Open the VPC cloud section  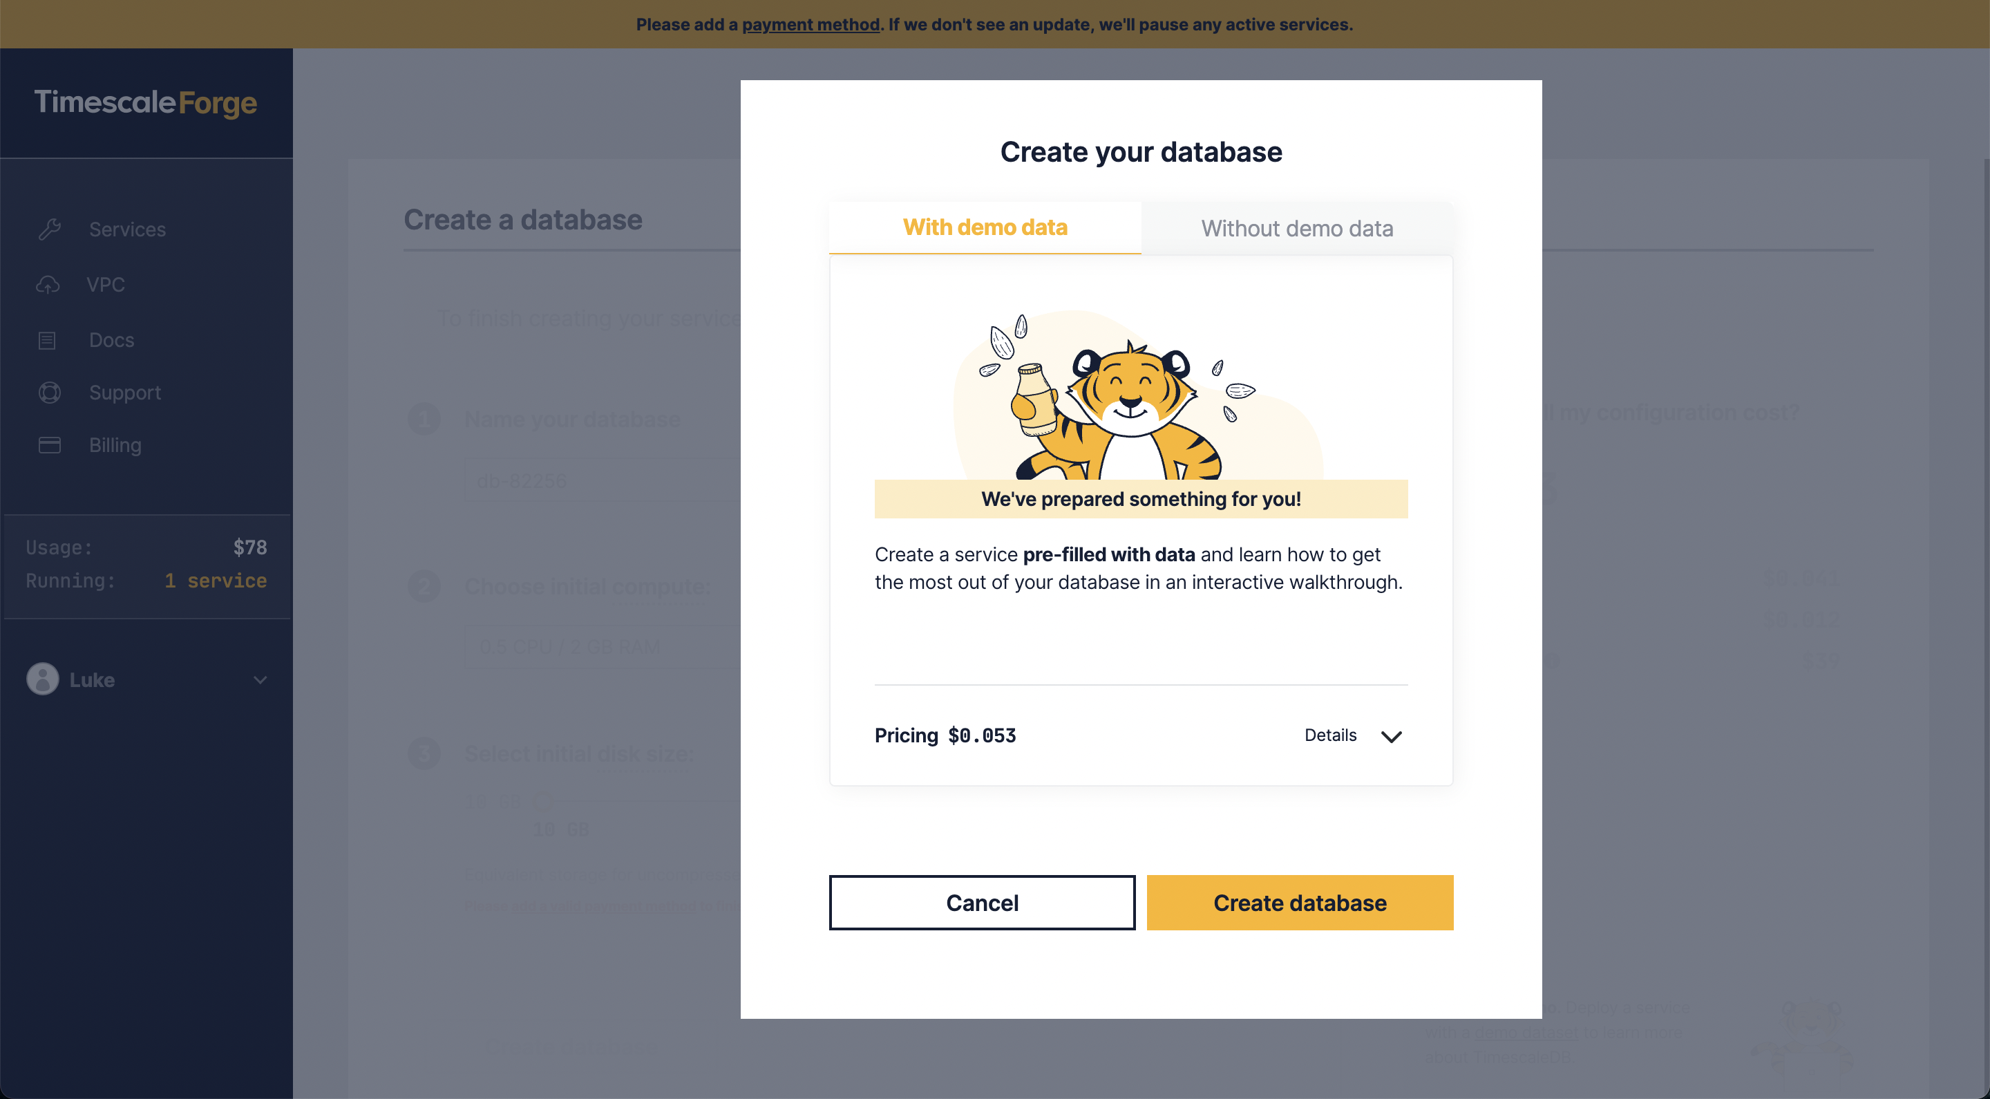(x=47, y=284)
